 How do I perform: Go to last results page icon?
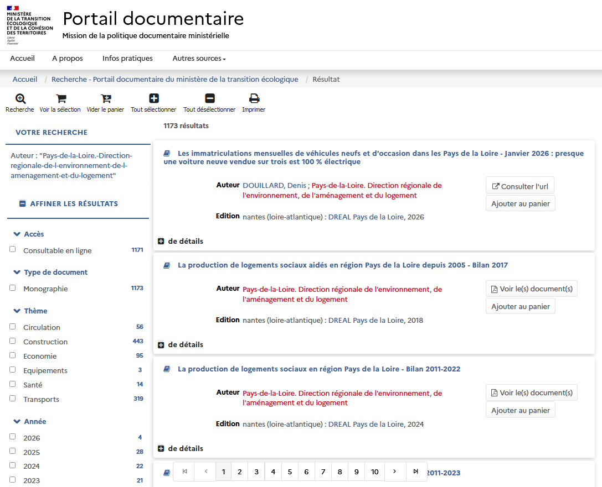415,472
